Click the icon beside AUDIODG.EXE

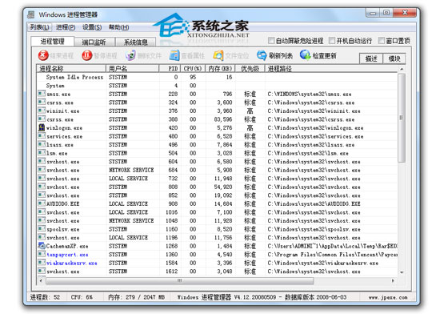(x=42, y=203)
